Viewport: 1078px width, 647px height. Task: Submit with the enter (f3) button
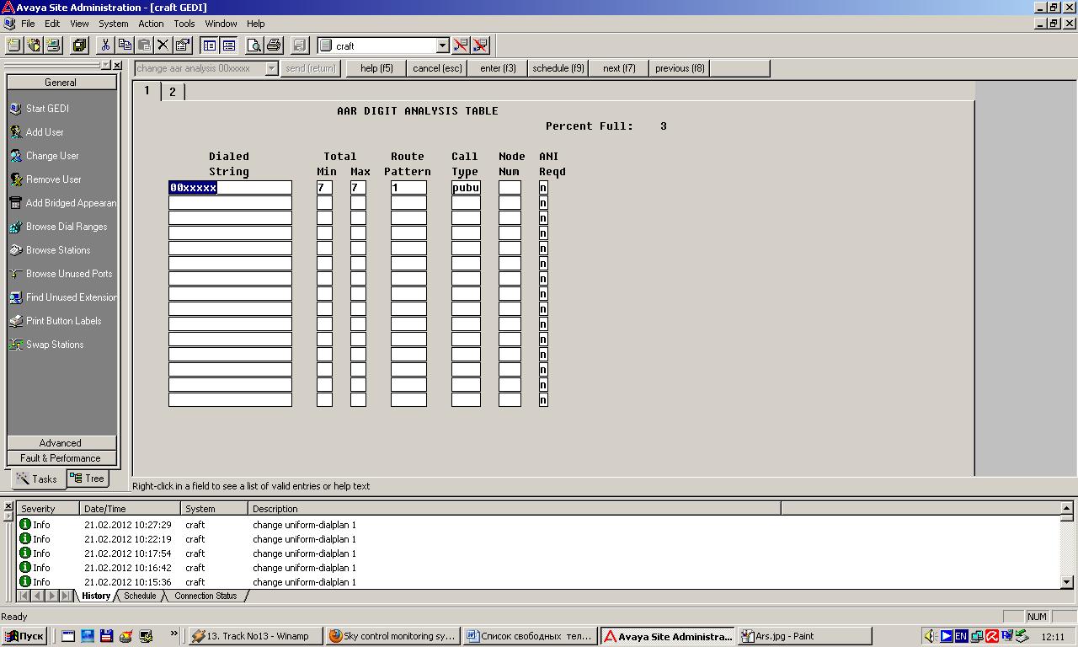[498, 68]
